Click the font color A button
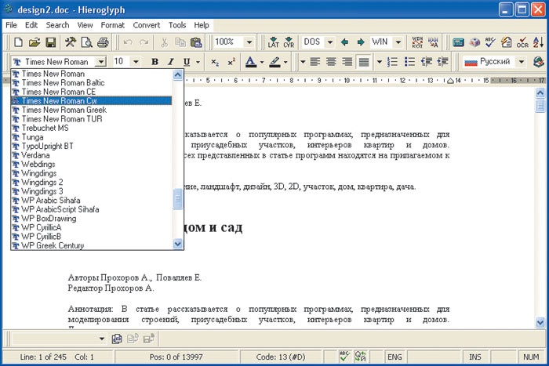This screenshot has height=366, width=549. tap(250, 62)
